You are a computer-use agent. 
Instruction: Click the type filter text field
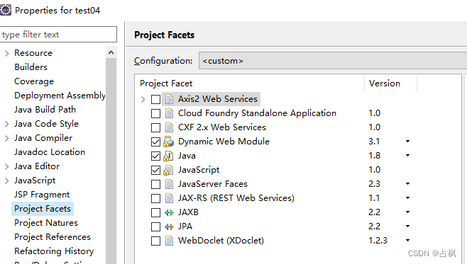58,35
